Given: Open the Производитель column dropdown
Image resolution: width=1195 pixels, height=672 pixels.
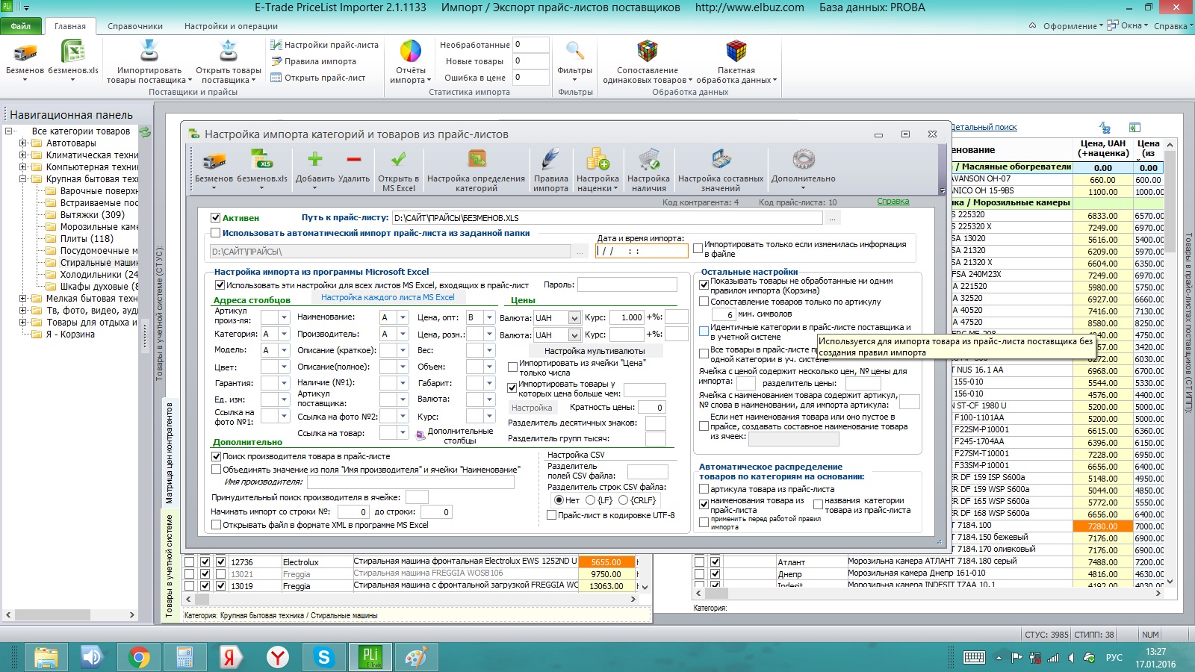Looking at the screenshot, I should [403, 334].
